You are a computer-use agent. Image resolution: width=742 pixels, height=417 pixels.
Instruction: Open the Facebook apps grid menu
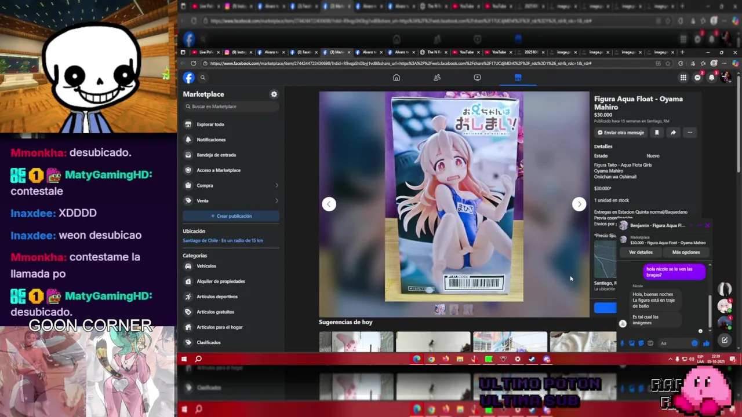coord(683,78)
